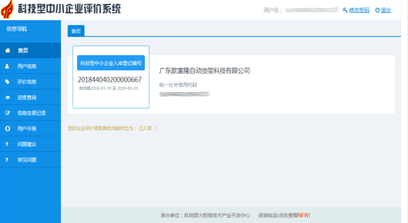Click the question icon beside 问题建议
408x223 pixels.
tap(7, 144)
